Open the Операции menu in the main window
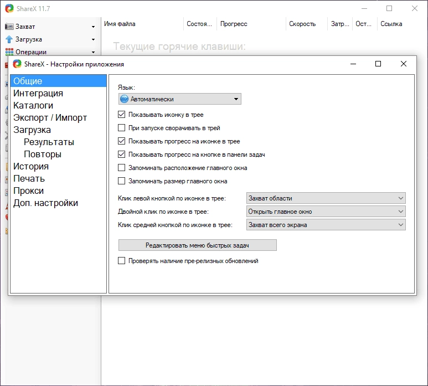 tap(50, 52)
